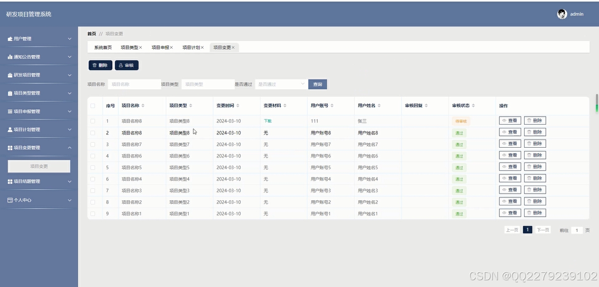The image size is (599, 287).
Task: Click the 用户管理 sidebar icon
Action: (x=10, y=38)
